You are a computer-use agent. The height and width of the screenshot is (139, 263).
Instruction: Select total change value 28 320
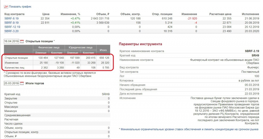(105, 63)
